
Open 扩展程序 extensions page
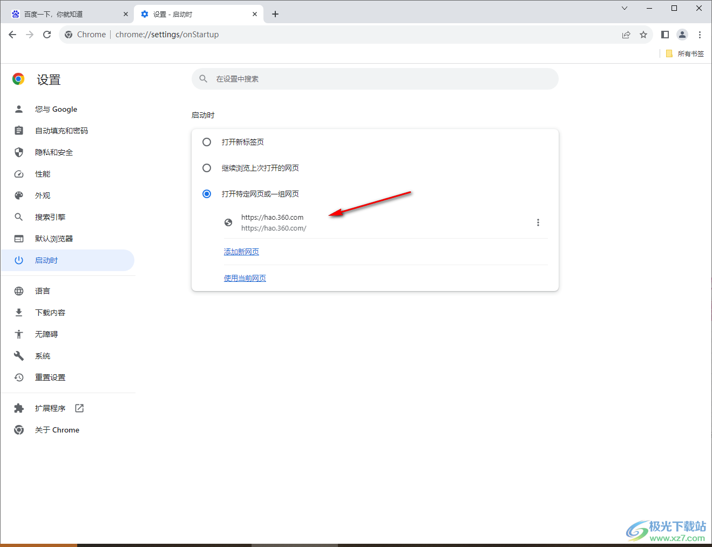(67, 408)
